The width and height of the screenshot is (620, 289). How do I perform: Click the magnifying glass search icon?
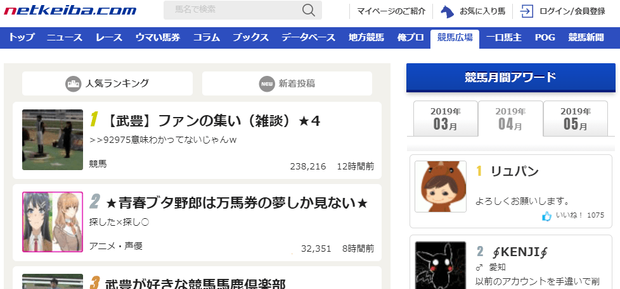(x=309, y=10)
